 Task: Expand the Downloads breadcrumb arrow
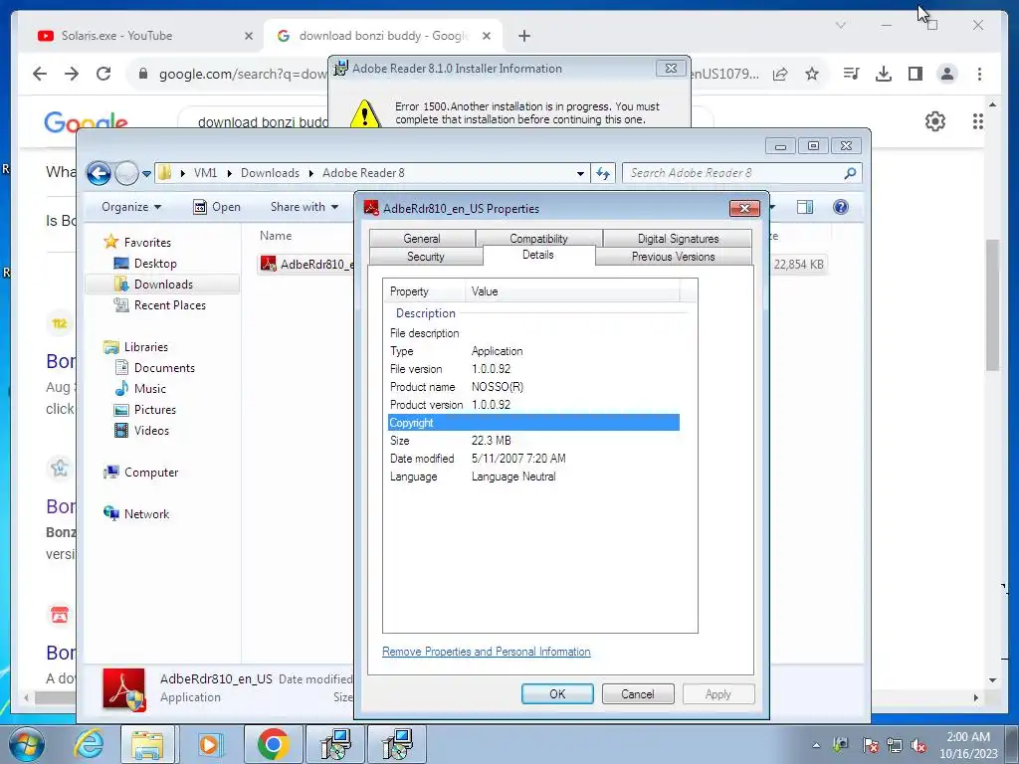310,173
